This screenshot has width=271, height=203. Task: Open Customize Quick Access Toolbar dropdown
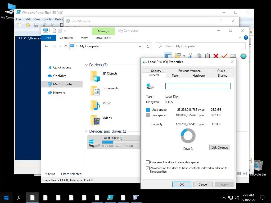click(x=65, y=31)
